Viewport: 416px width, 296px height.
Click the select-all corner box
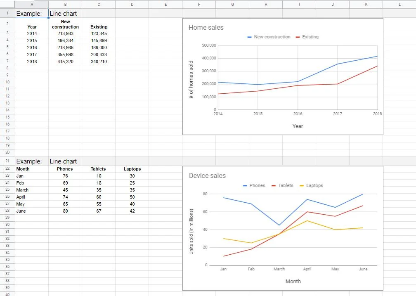[7, 4]
